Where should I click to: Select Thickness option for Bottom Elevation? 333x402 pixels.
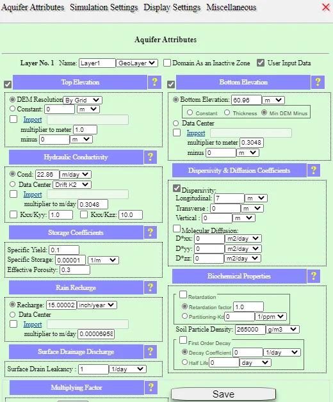(x=227, y=113)
